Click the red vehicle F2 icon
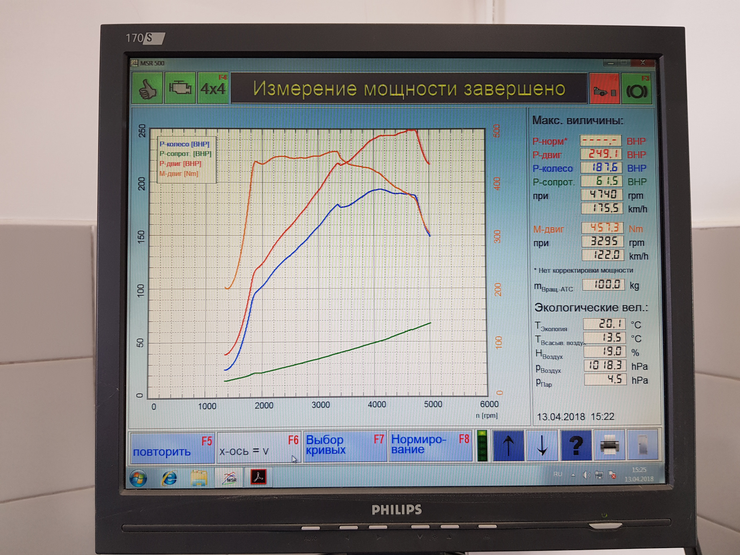Viewport: 740px width, 555px height. pos(604,90)
